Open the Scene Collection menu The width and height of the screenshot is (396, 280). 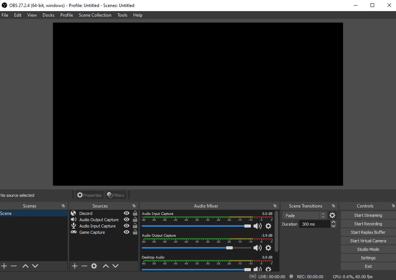click(x=95, y=15)
